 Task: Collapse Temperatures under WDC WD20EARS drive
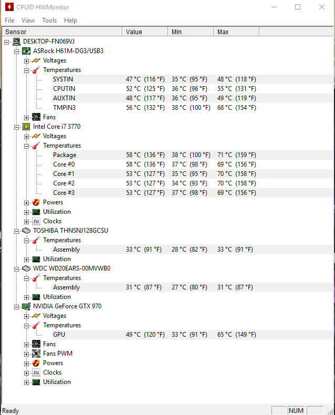[x=26, y=278]
